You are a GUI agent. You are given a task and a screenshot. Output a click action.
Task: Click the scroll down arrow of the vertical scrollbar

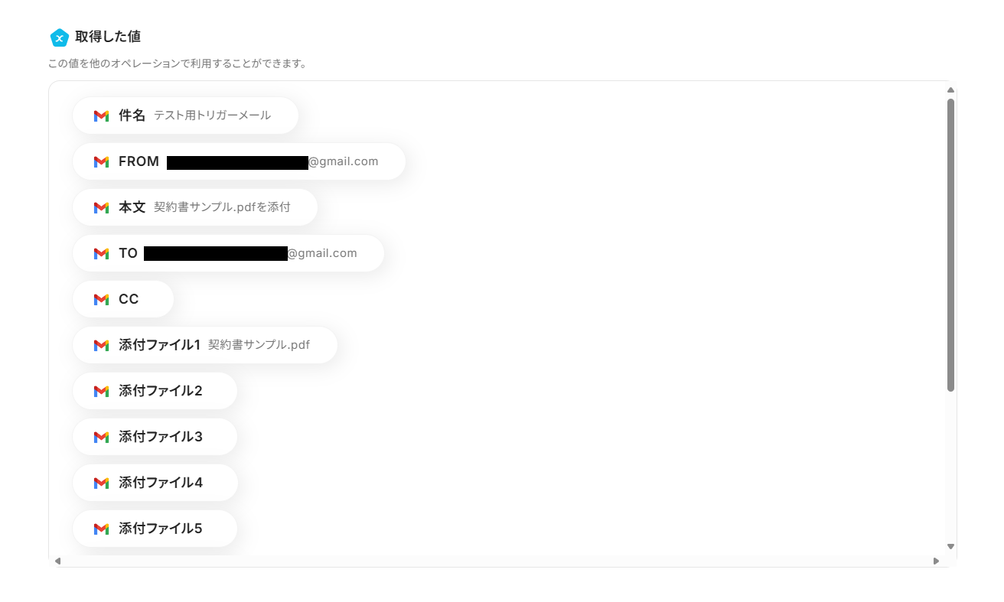coord(950,546)
